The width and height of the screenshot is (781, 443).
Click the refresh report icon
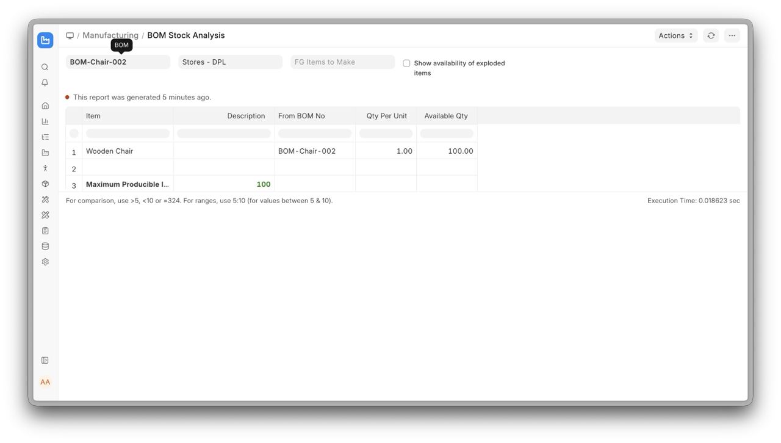click(711, 35)
